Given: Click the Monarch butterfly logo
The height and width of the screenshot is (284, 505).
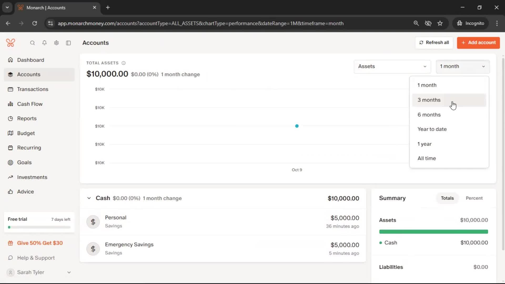Looking at the screenshot, I should coord(11,43).
